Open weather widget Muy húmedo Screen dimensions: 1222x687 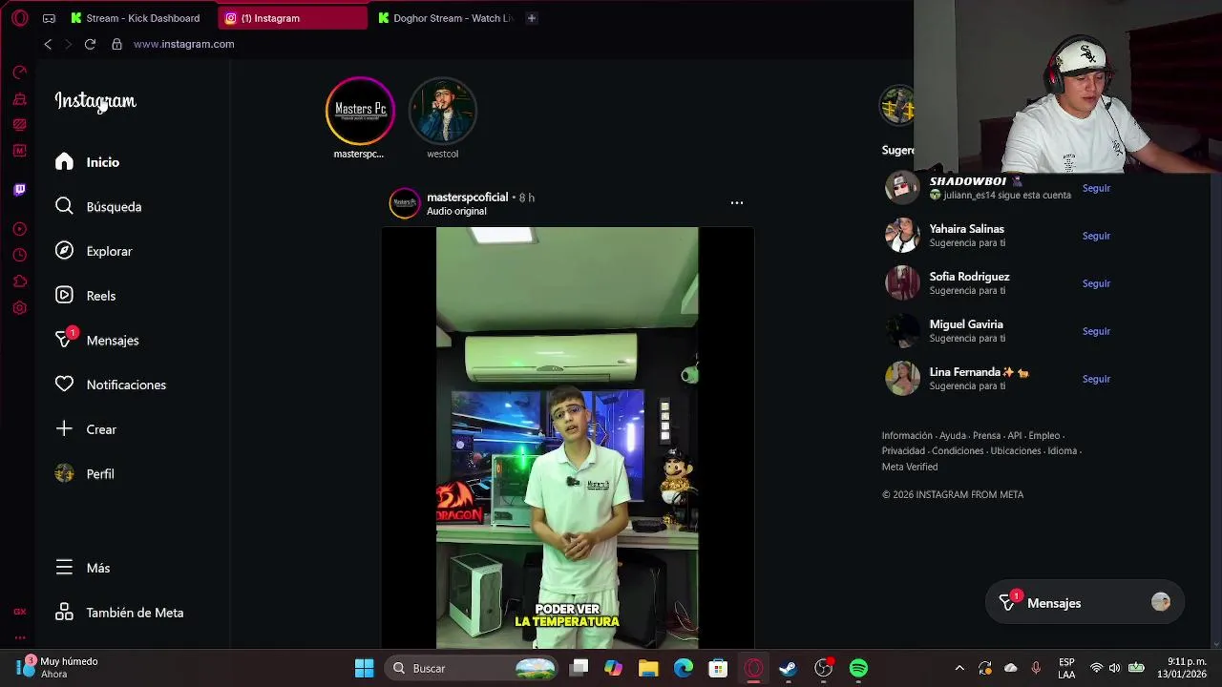pyautogui.click(x=57, y=668)
